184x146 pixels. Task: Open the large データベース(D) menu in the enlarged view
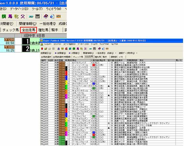click(x=19, y=9)
